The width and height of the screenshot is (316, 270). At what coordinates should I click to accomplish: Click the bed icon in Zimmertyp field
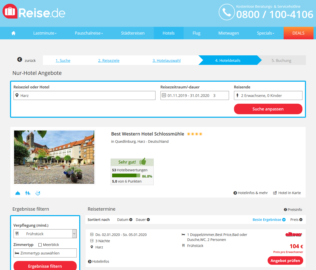pyautogui.click(x=17, y=253)
